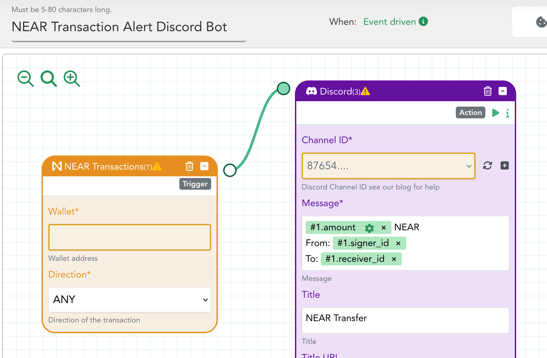
Task: Click the Action badge
Action: pos(471,113)
